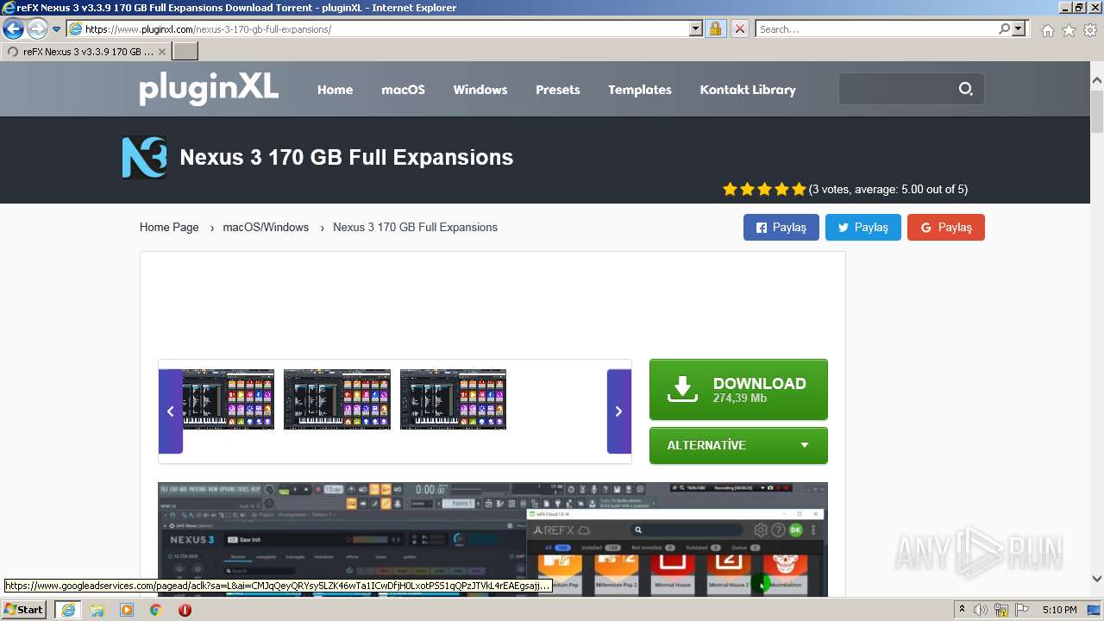The height and width of the screenshot is (621, 1104).
Task: Share on Facebook with Paylaş button
Action: 781,228
